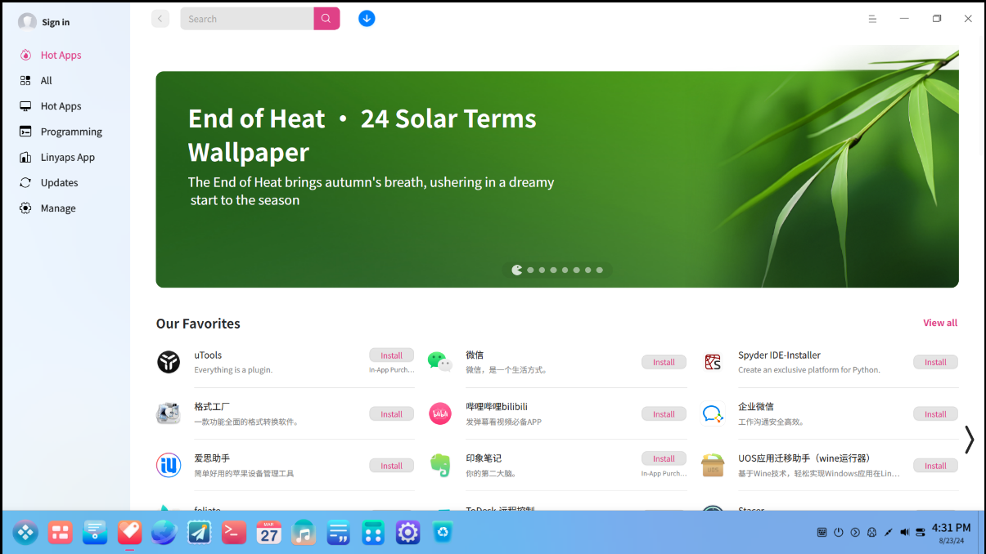Click the bilibili app icon

pyautogui.click(x=439, y=413)
